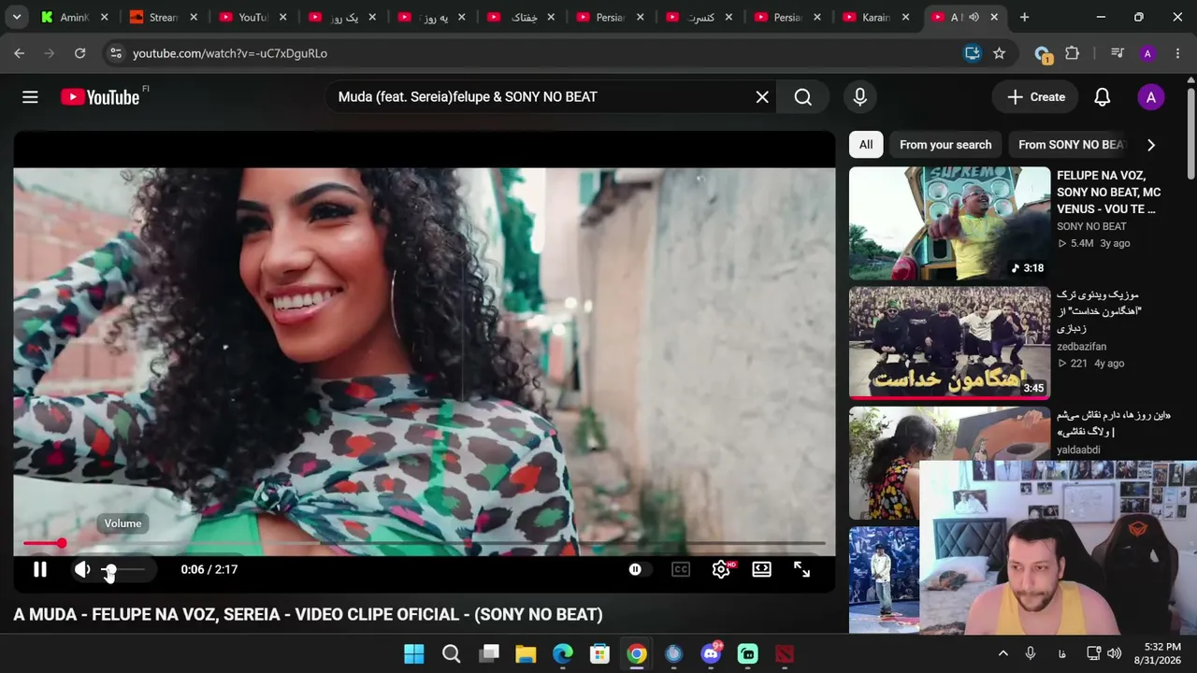Open the Chrome extensions puzzle menu
This screenshot has height=673, width=1197.
pyautogui.click(x=1073, y=53)
